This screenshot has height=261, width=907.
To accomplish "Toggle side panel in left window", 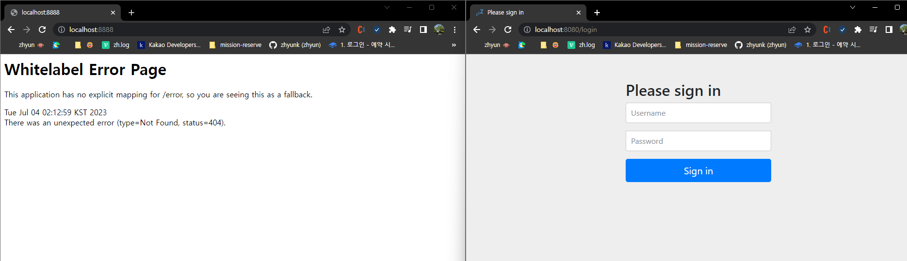I will (423, 30).
